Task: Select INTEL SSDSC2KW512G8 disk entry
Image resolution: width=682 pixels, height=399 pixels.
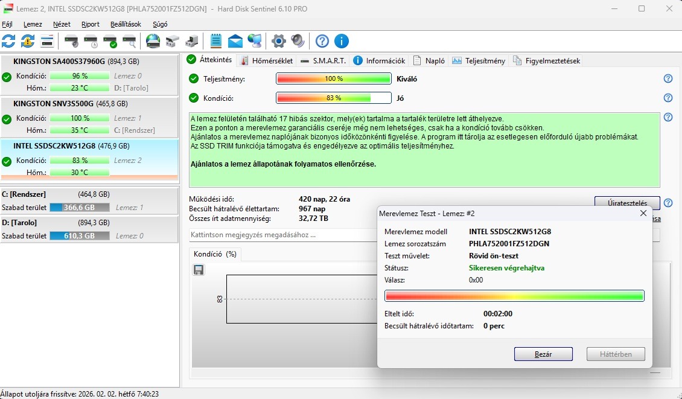Action: (89, 160)
